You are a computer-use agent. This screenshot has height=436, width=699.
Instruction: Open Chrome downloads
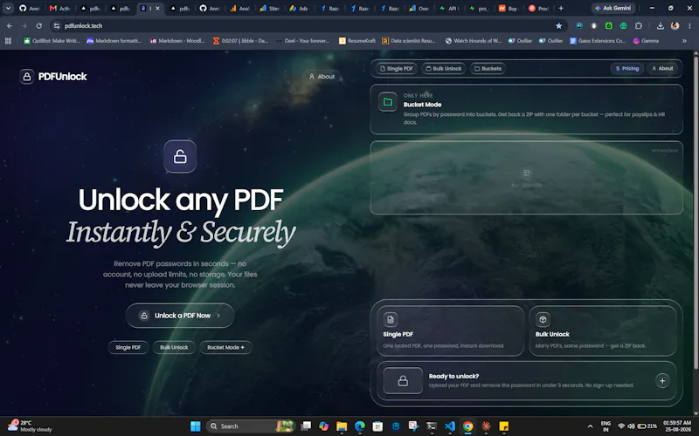[661, 26]
